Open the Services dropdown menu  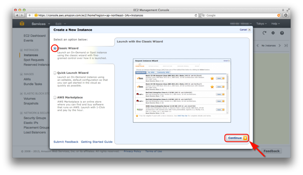[41, 24]
